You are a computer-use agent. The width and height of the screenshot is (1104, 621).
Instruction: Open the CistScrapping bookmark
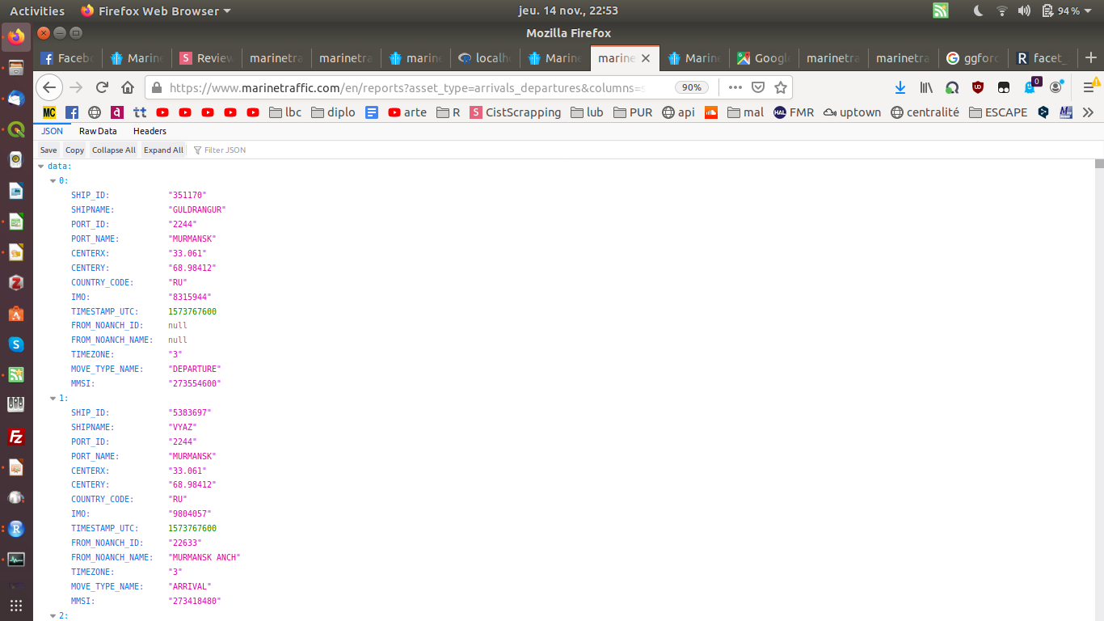[x=515, y=112]
